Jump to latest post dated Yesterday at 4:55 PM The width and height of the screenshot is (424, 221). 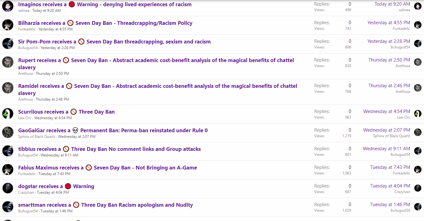click(x=389, y=23)
